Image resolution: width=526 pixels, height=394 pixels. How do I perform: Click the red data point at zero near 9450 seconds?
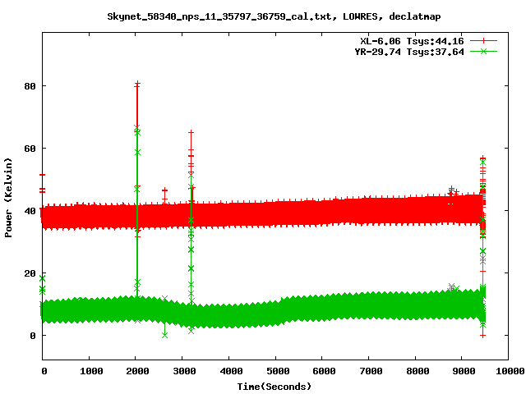pos(482,336)
